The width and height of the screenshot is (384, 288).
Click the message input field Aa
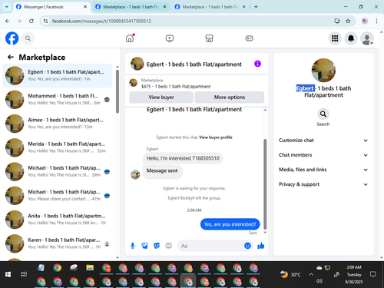click(211, 246)
